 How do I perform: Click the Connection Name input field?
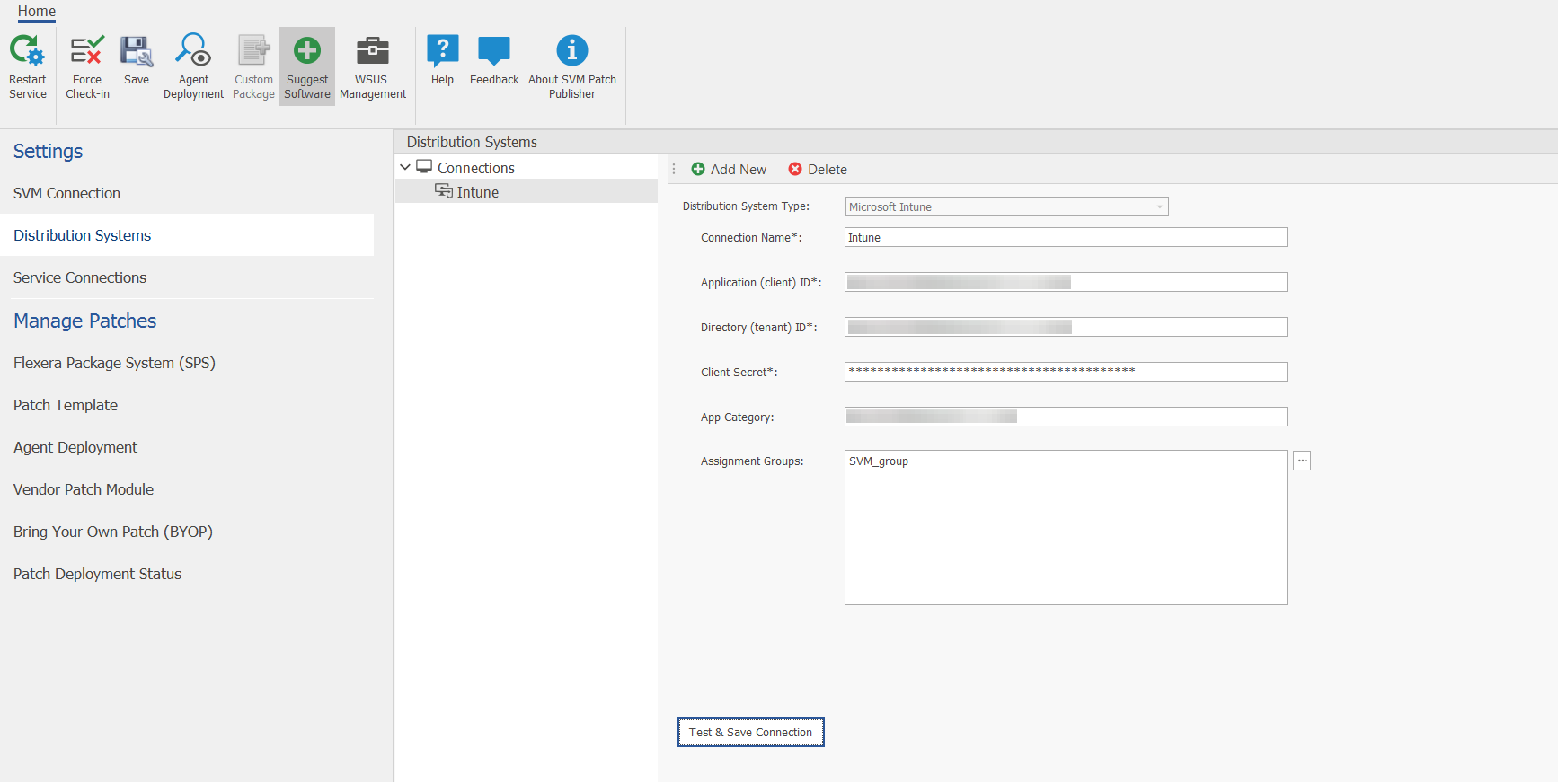click(1065, 238)
